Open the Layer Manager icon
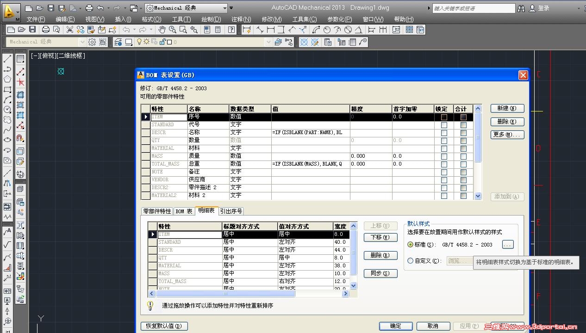This screenshot has height=333, width=586. point(118,42)
